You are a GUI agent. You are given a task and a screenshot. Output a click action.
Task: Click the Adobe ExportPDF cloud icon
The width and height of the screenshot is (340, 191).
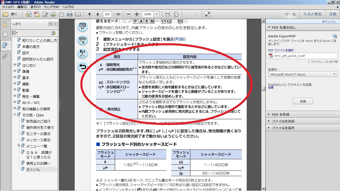pyautogui.click(x=335, y=36)
